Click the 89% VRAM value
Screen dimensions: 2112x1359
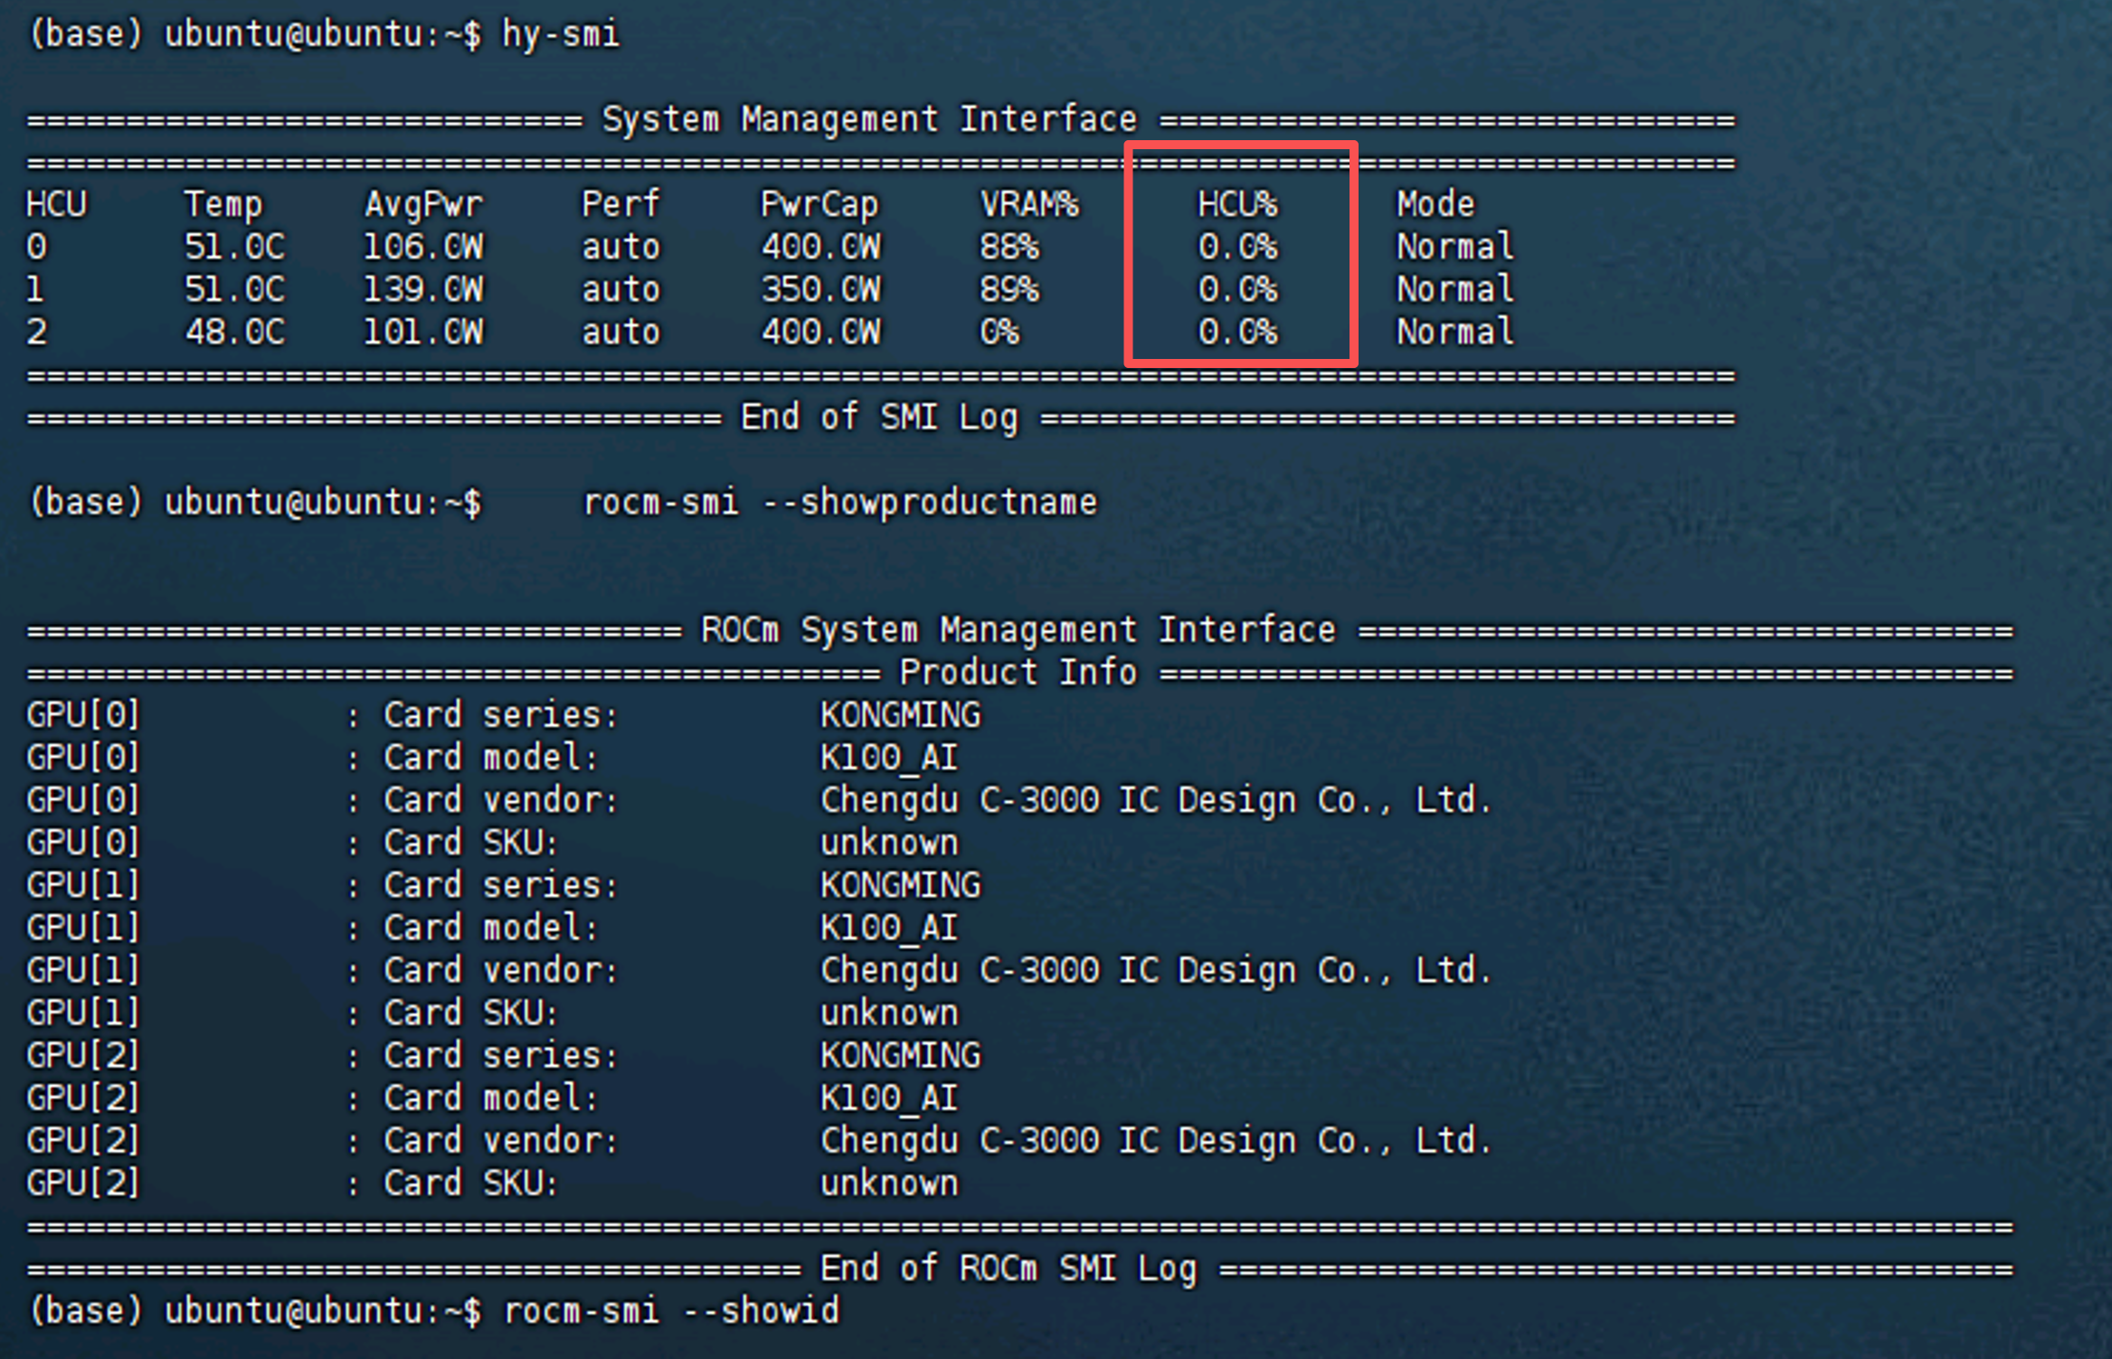(1009, 289)
